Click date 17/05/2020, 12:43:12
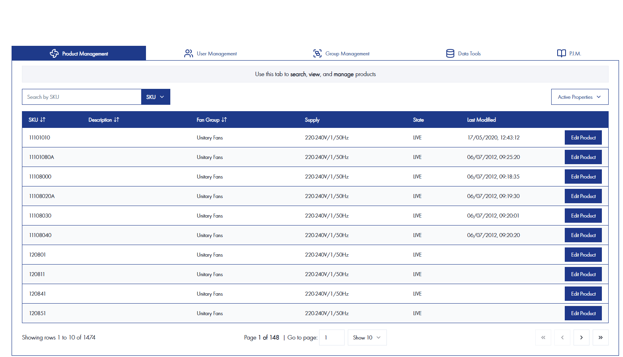 click(493, 137)
